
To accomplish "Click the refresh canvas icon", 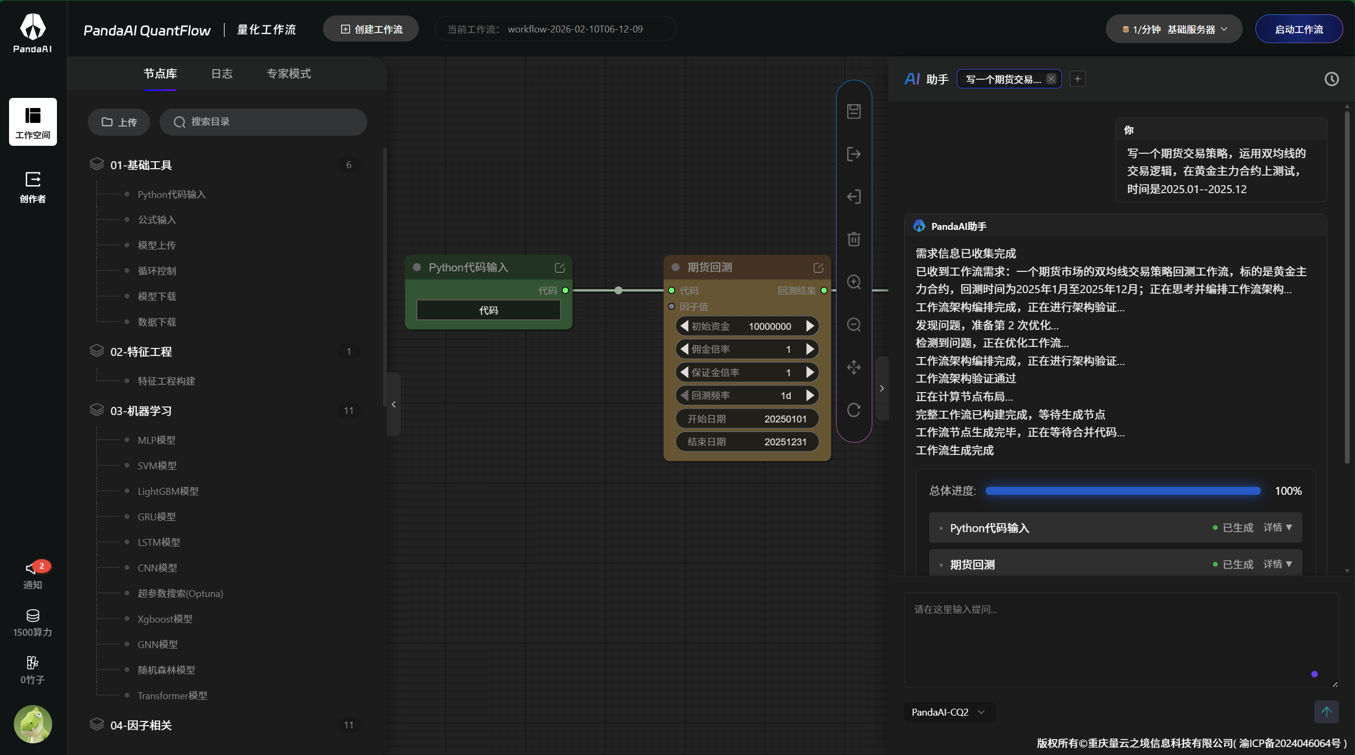I will click(854, 410).
